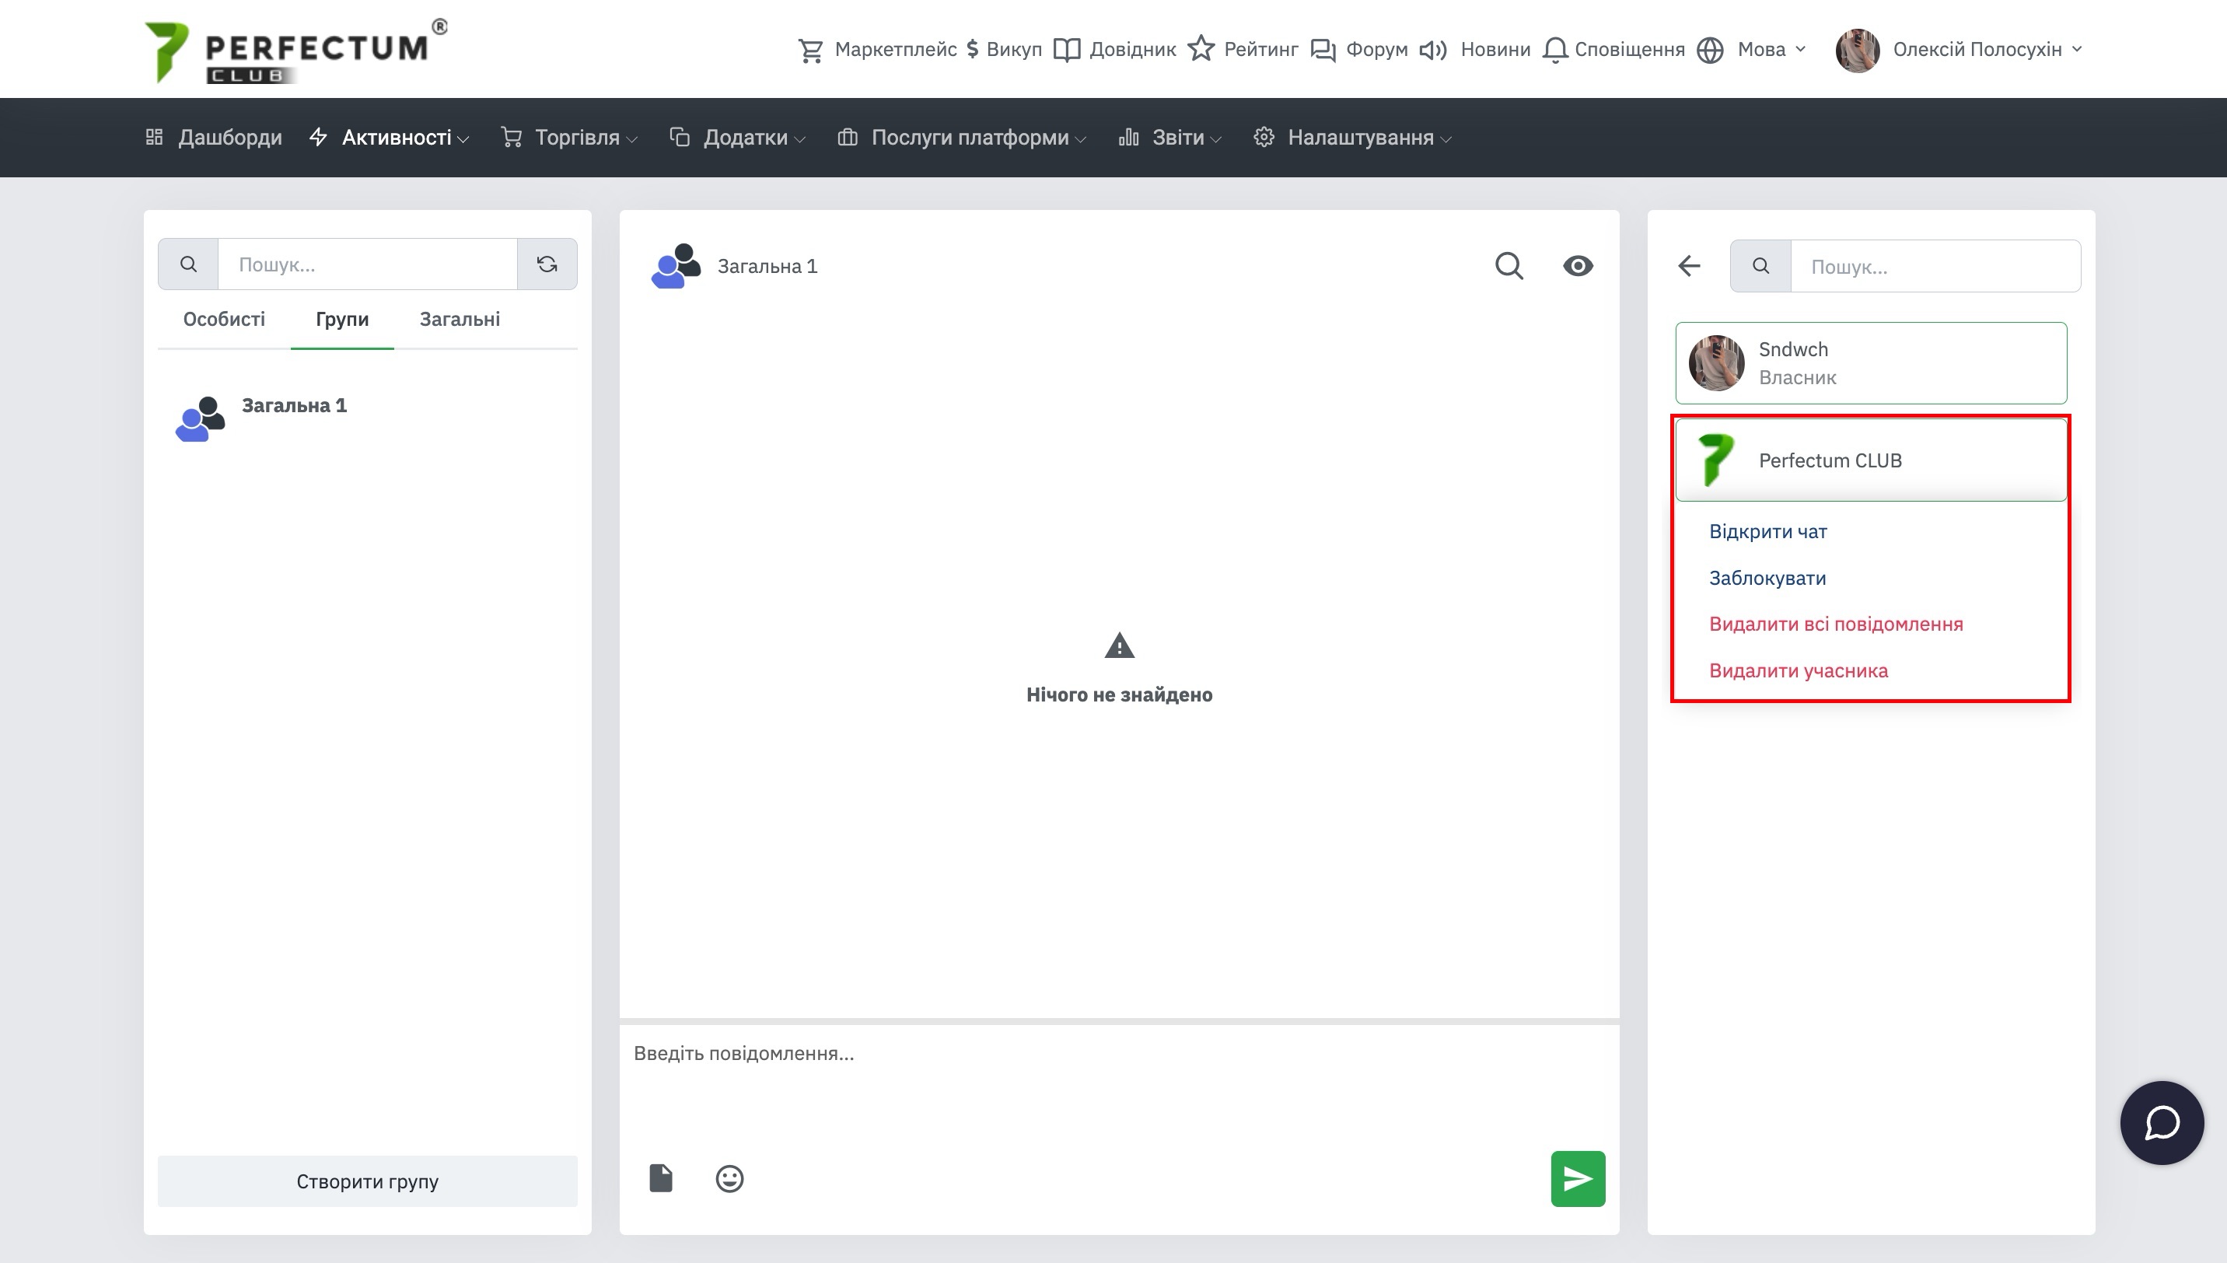2227x1263 pixels.
Task: Click the attach file document icon
Action: coord(661,1178)
